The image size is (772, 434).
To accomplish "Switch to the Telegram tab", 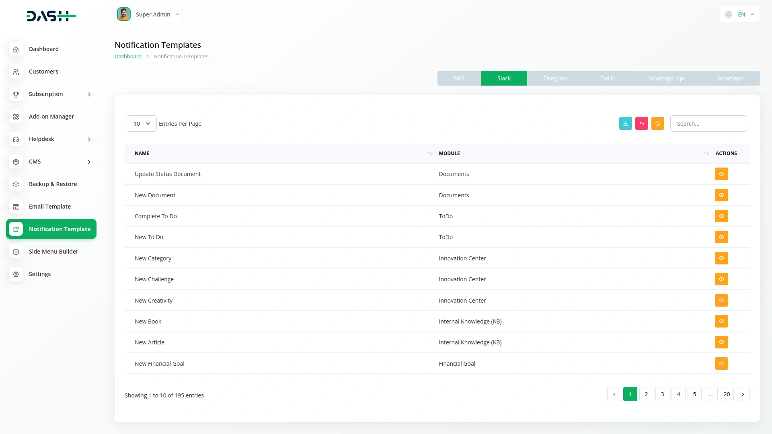I will click(x=555, y=78).
